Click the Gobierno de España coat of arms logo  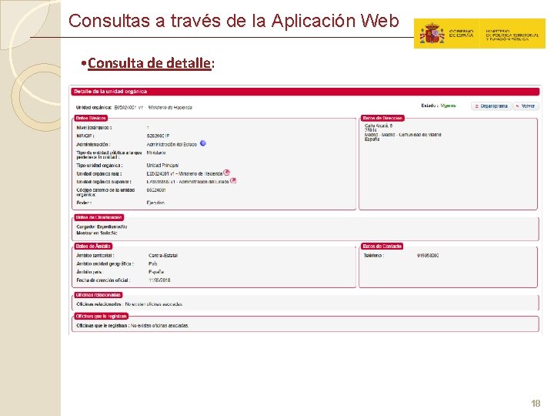(x=432, y=34)
